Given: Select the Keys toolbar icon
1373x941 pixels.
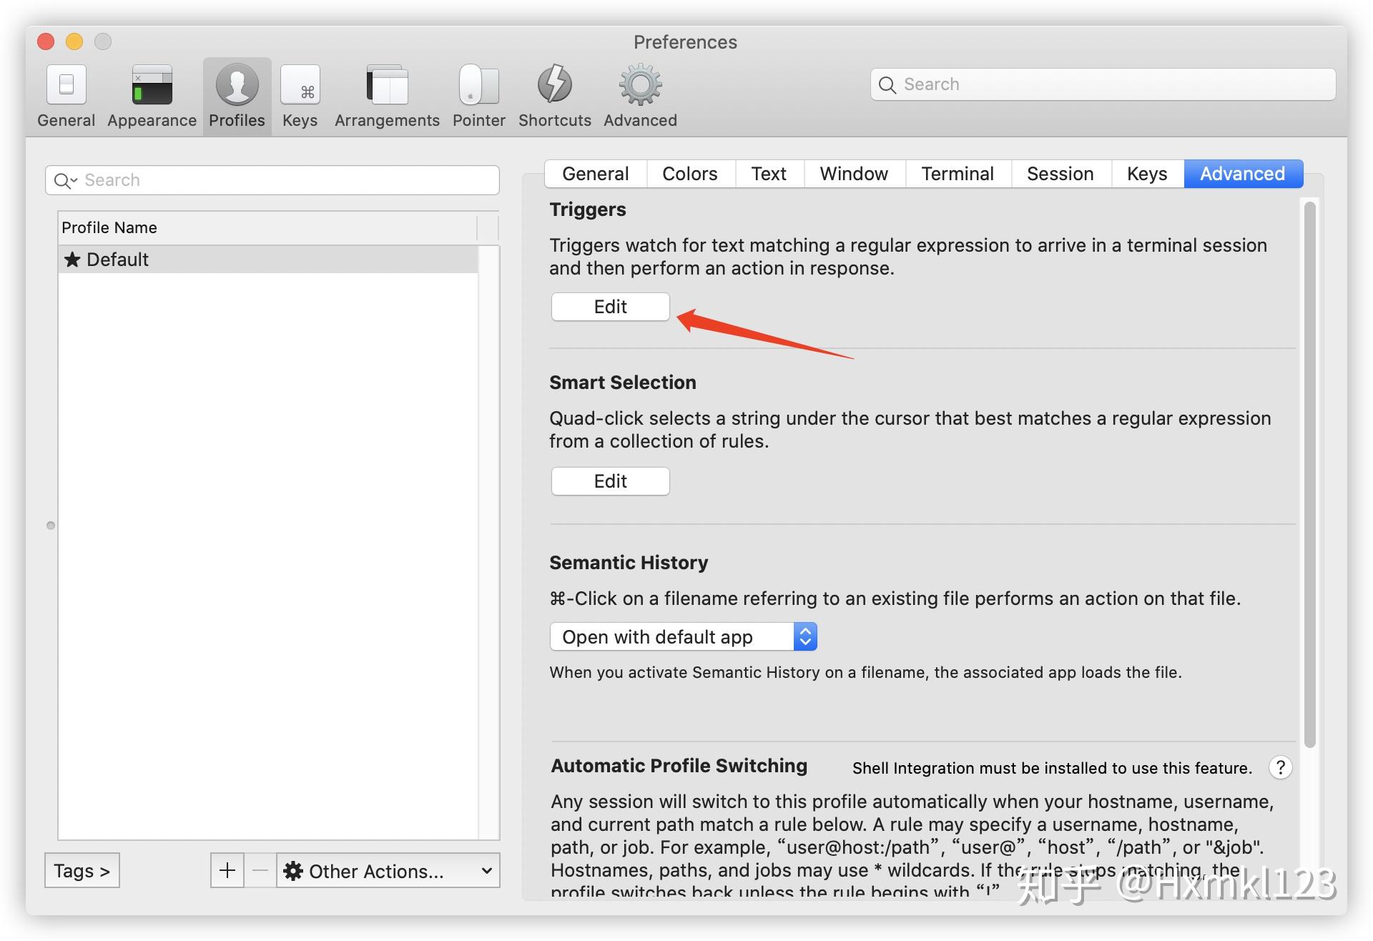Looking at the screenshot, I should tap(300, 85).
